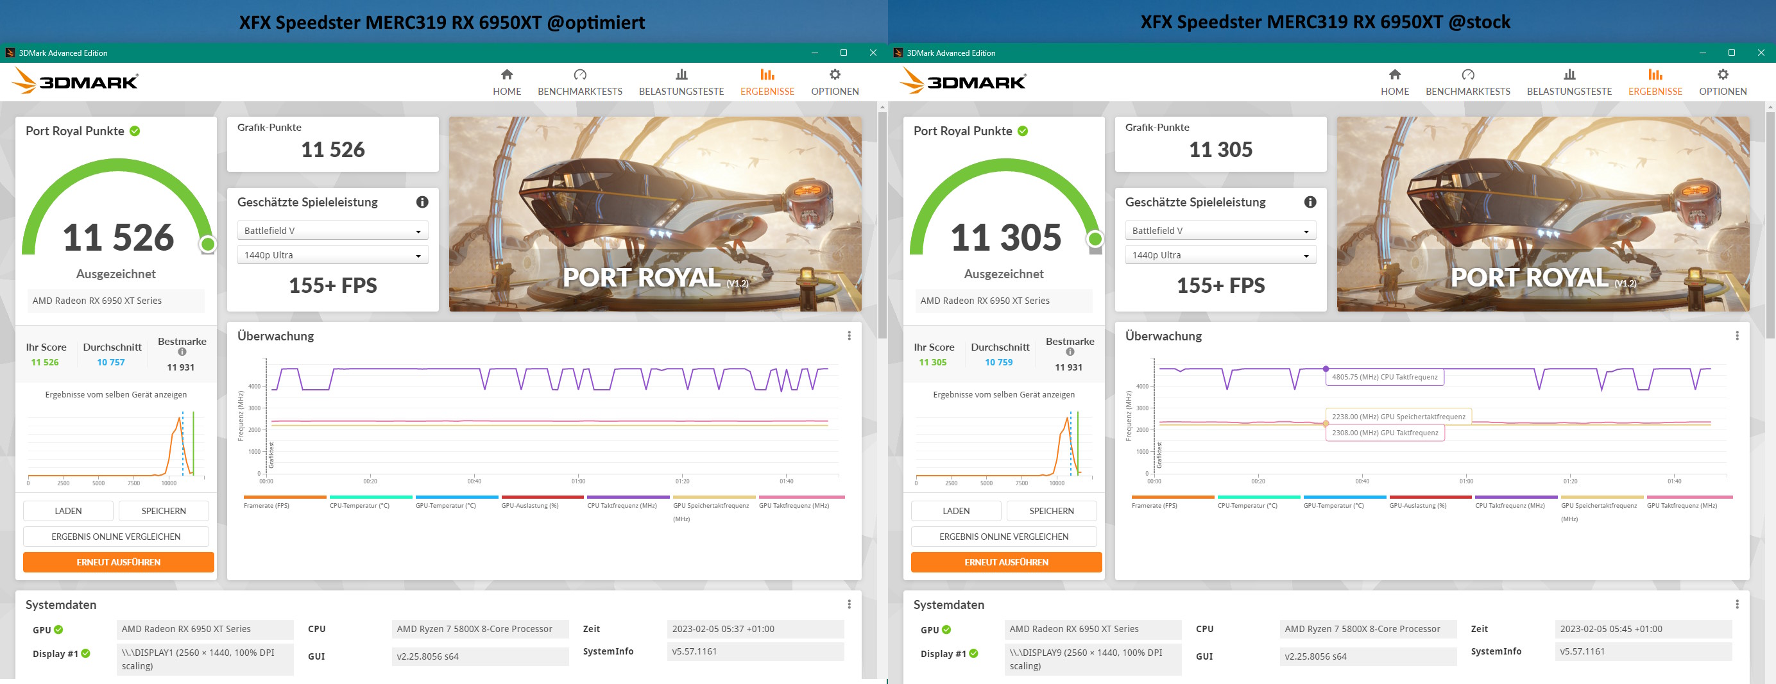Open HOME tab in optimiert window
The image size is (1776, 684).
(507, 82)
